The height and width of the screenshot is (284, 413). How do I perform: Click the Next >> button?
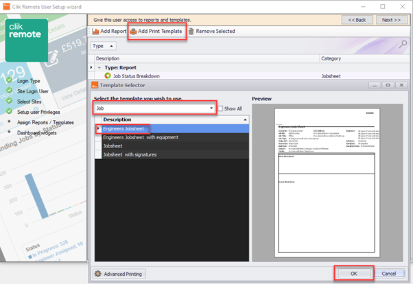(391, 20)
